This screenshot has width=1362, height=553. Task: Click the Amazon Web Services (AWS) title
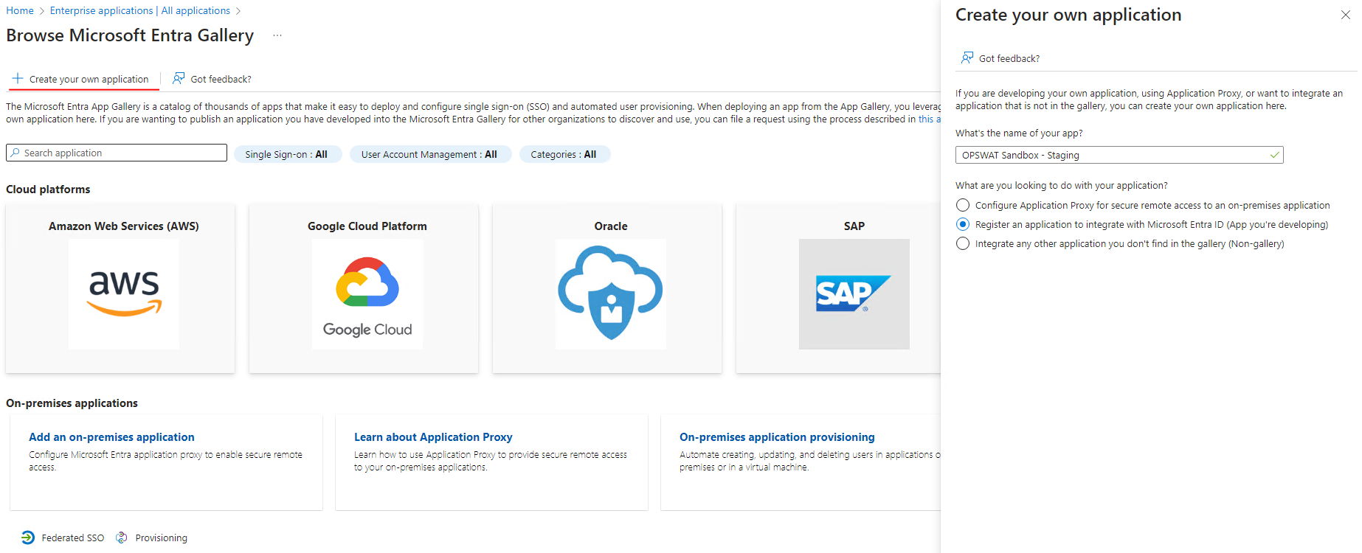pos(124,226)
